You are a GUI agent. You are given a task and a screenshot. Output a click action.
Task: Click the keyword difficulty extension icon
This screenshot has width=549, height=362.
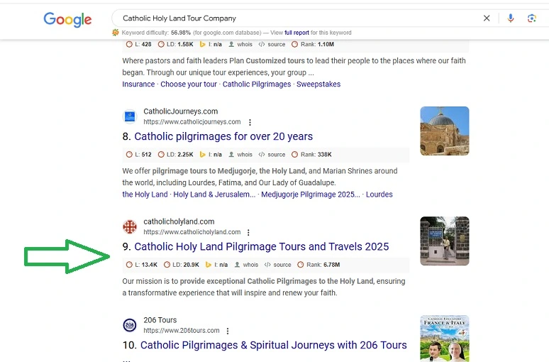(115, 33)
